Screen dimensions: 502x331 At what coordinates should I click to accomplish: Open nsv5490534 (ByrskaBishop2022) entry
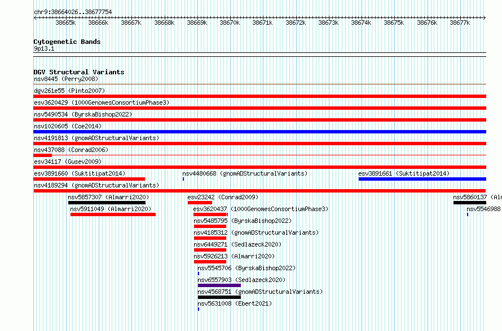tap(83, 114)
